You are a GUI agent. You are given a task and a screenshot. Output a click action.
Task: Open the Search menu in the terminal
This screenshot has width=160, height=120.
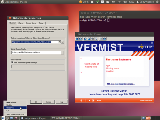(x=101, y=17)
